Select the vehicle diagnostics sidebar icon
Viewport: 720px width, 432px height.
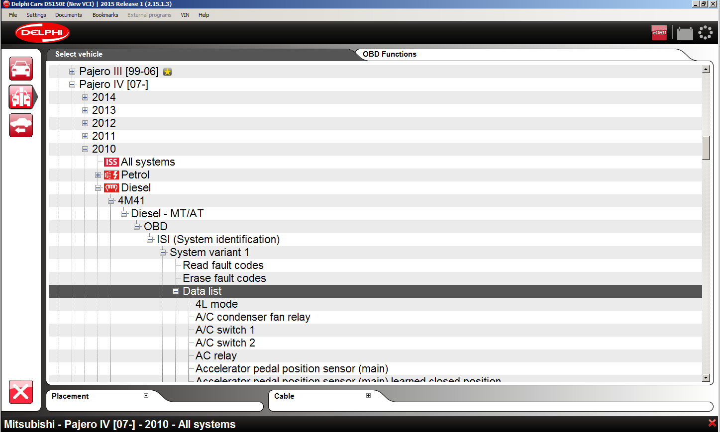pyautogui.click(x=21, y=97)
